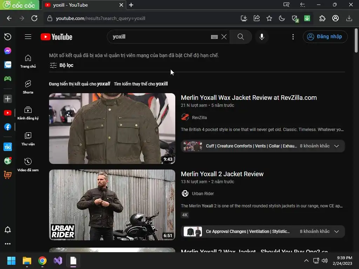The height and width of the screenshot is (269, 359).
Task: Open YouTube shortcut in browser sidebar
Action: 8,113
